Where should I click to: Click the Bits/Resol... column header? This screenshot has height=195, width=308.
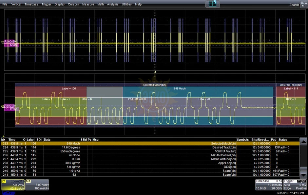click(x=260, y=140)
